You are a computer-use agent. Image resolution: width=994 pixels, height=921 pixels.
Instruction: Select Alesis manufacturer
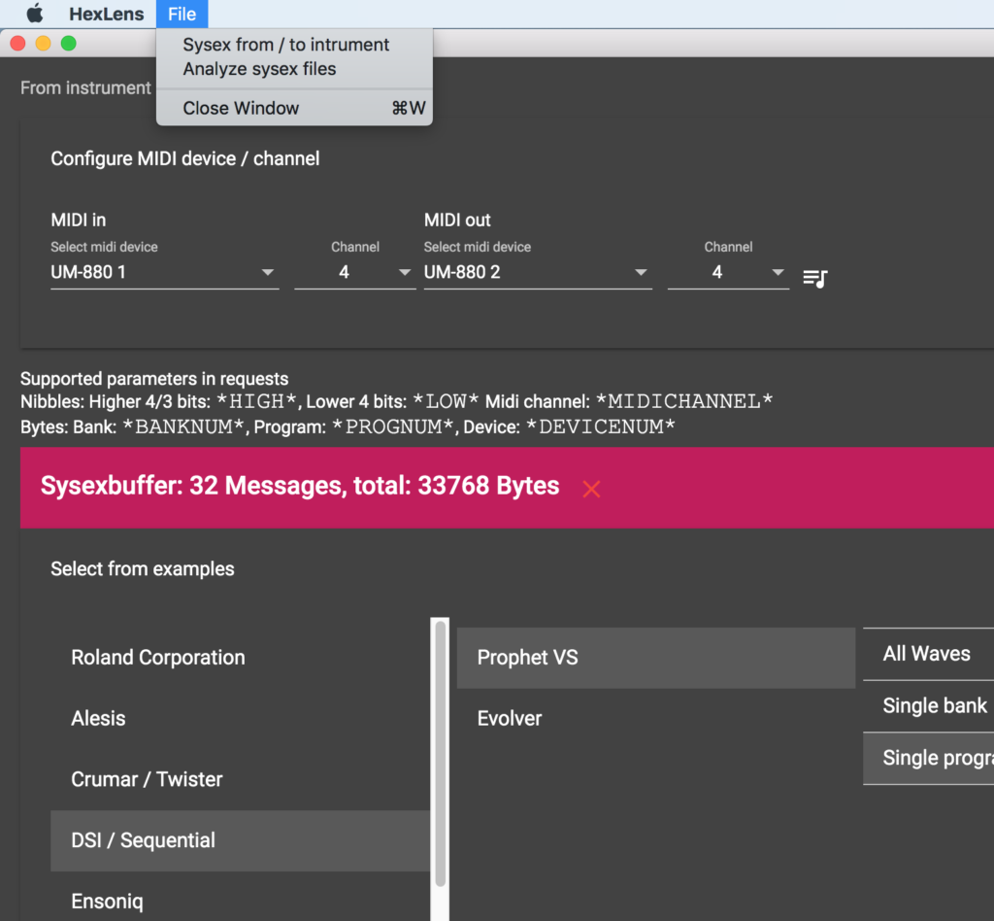(x=240, y=718)
